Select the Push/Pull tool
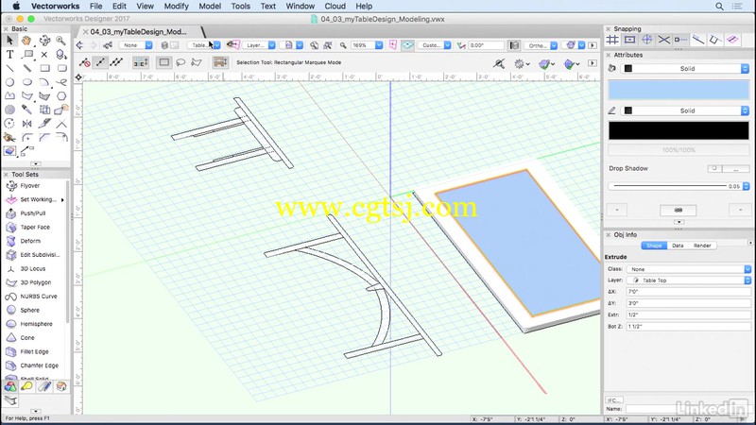 click(x=32, y=213)
